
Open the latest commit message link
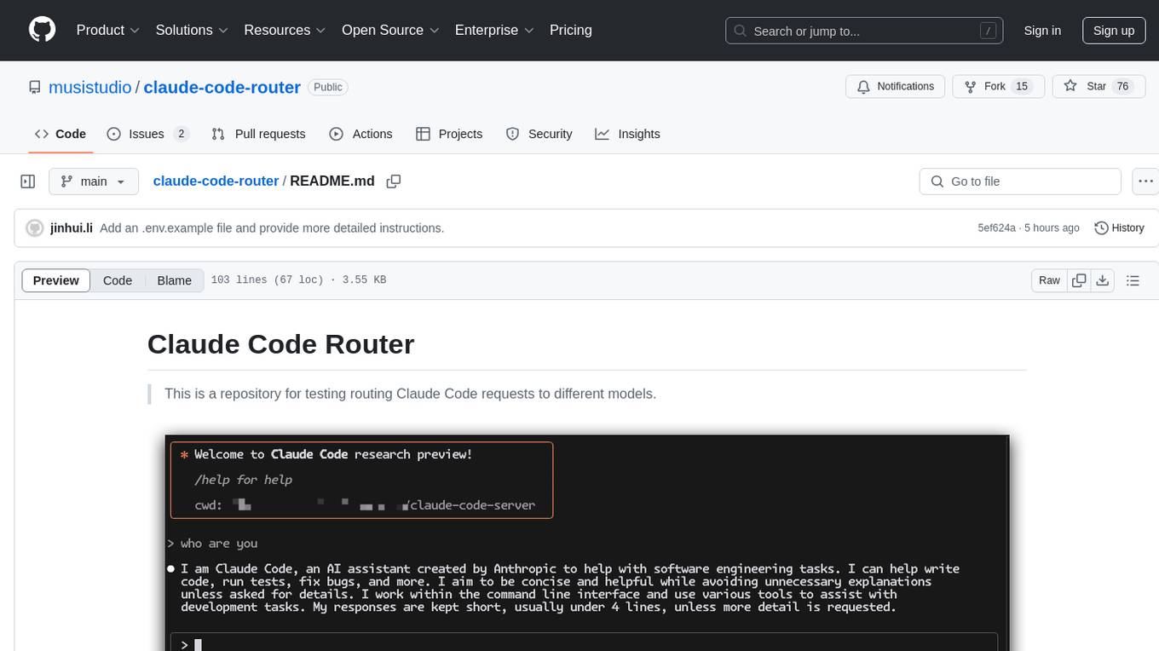(x=272, y=228)
